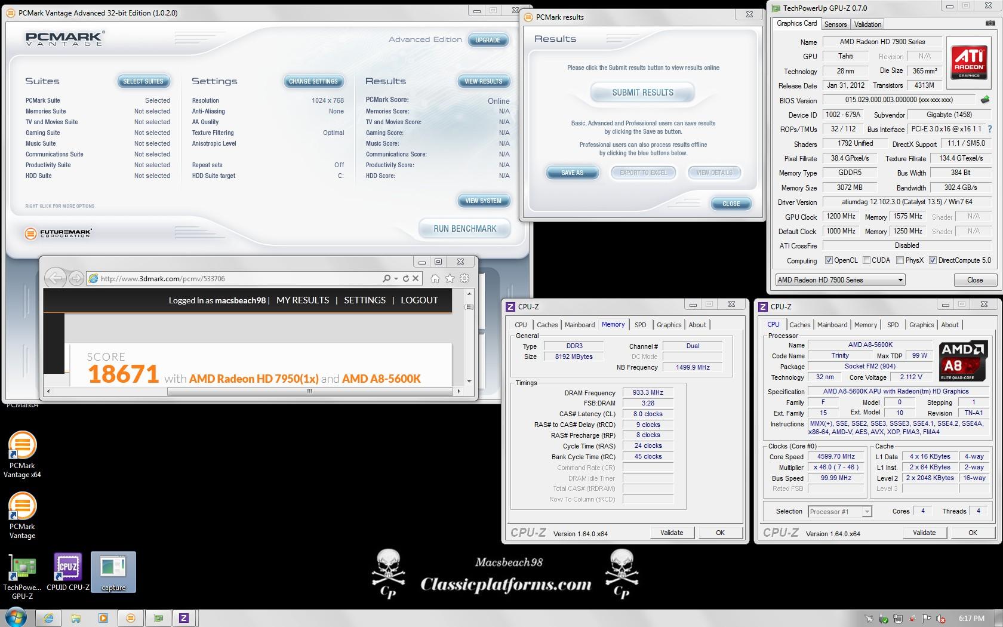Screen dimensions: 1003x627
Task: Click browser horizontal scrollbar right arrow
Action: tap(458, 392)
